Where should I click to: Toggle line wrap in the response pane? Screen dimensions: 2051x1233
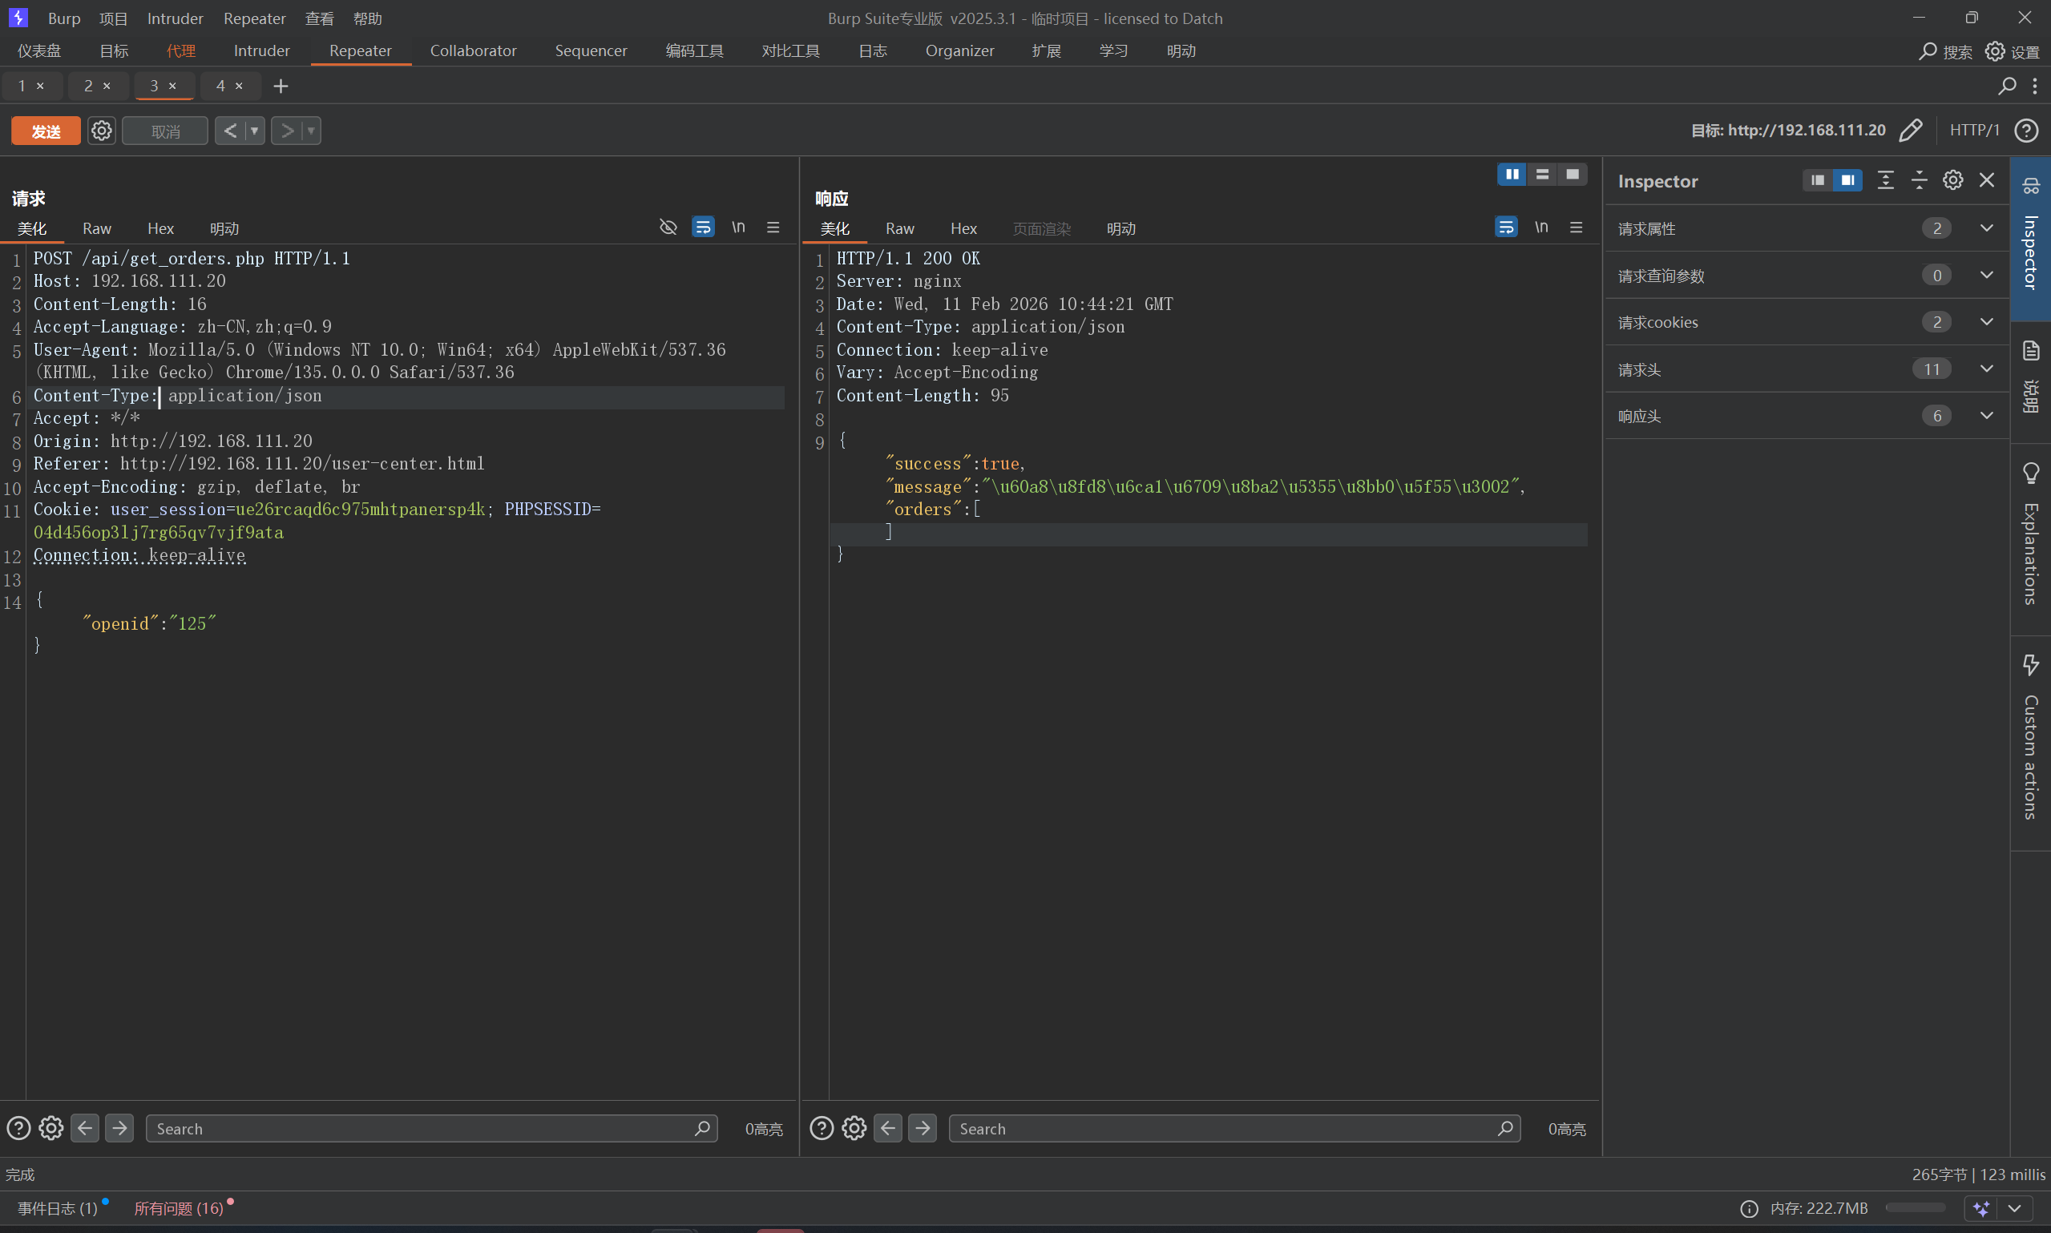1506,227
